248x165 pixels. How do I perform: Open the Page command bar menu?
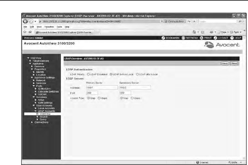pos(223,32)
